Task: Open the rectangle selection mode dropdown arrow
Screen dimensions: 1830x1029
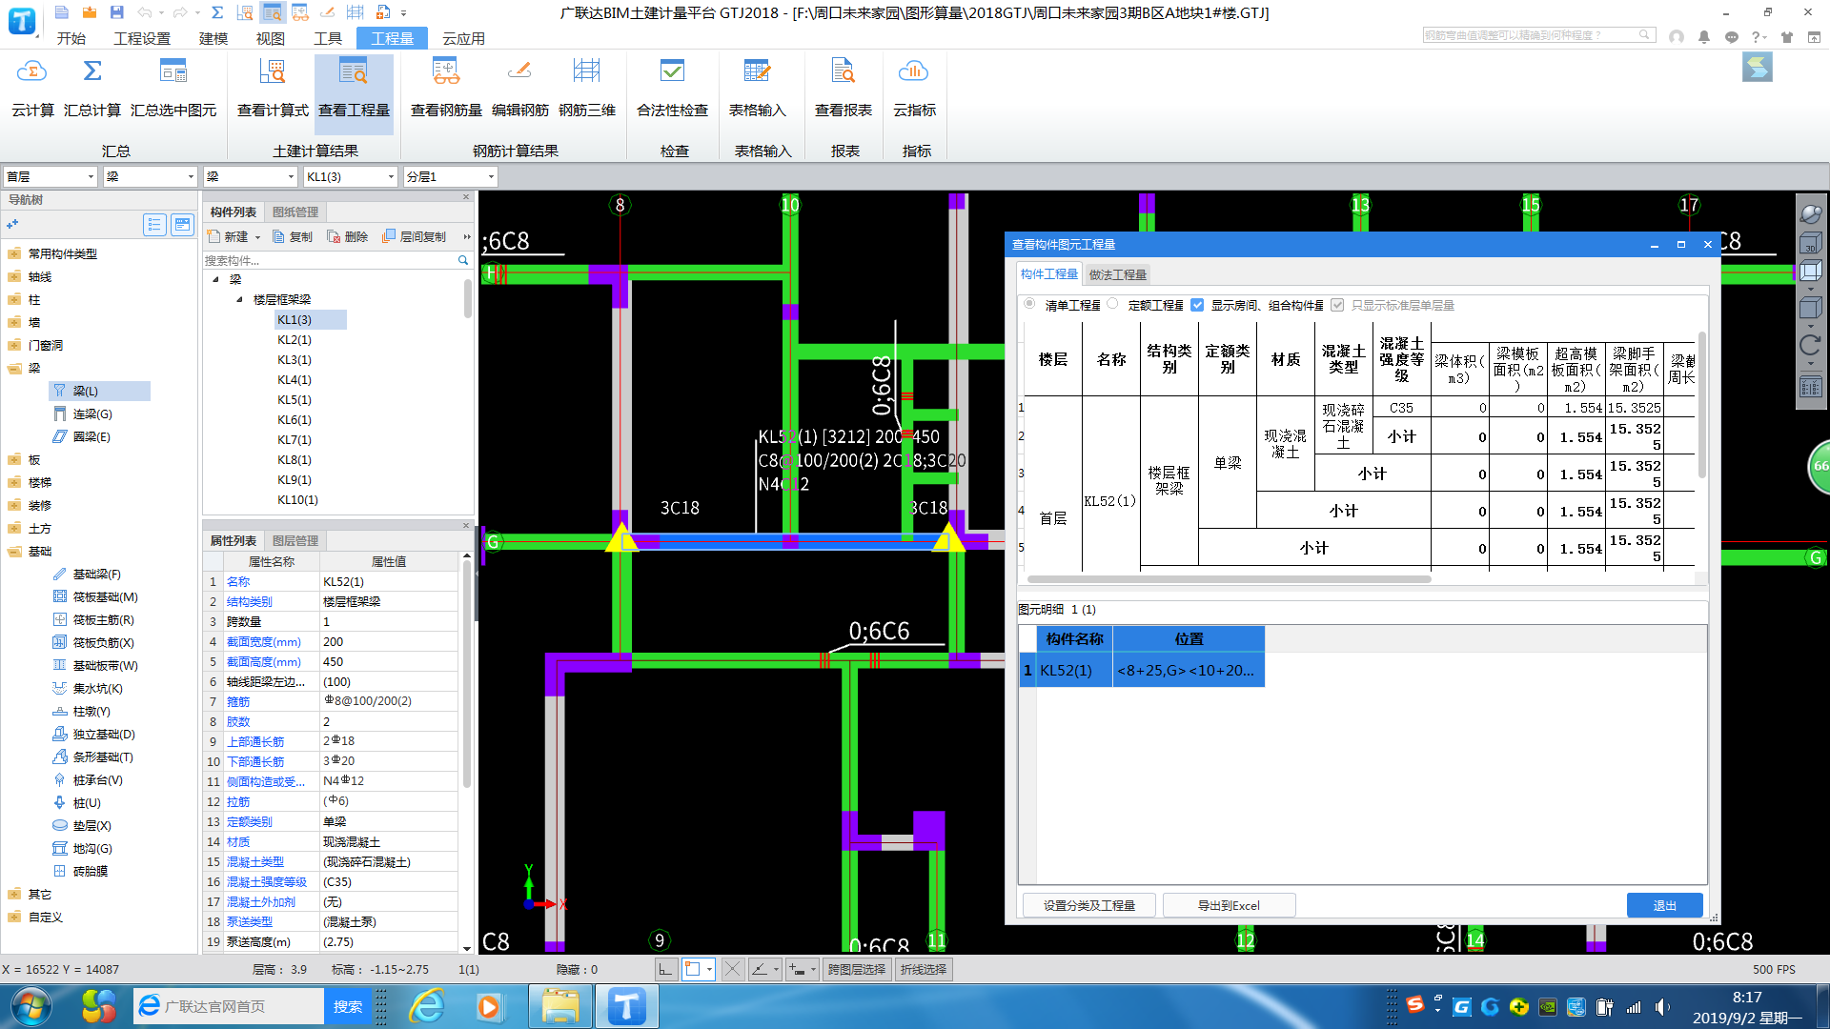Action: tap(709, 969)
